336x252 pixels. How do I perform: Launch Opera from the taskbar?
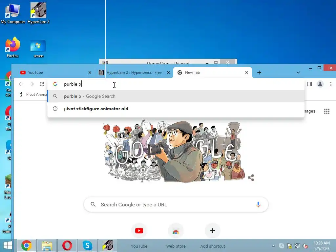tap(67, 245)
